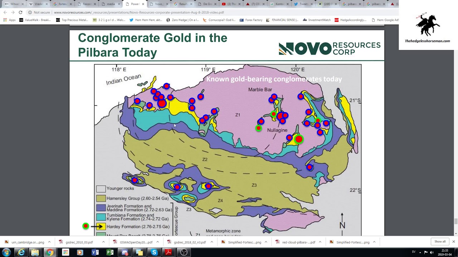Image resolution: width=458 pixels, height=257 pixels.
Task: Close the active PowerPoint PDF tab
Action: coord(143,4)
